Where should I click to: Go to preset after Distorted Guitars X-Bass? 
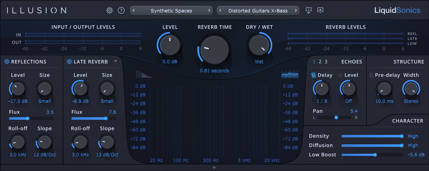(x=296, y=11)
